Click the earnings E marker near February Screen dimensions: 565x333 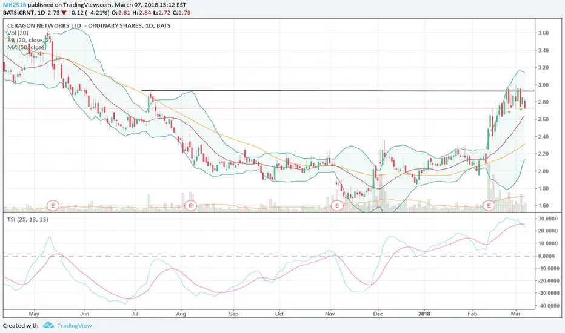click(489, 206)
